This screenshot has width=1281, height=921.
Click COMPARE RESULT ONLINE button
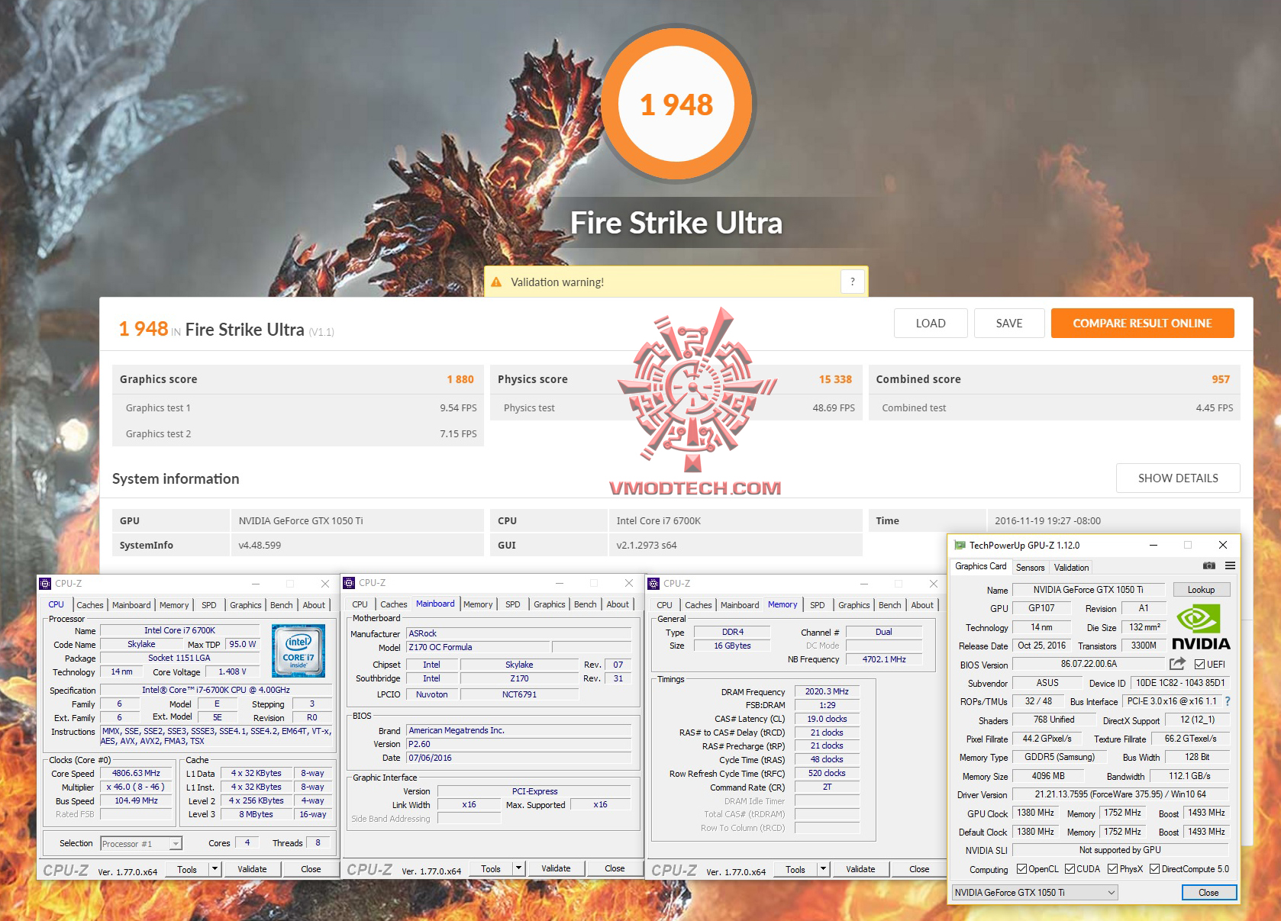click(x=1142, y=324)
